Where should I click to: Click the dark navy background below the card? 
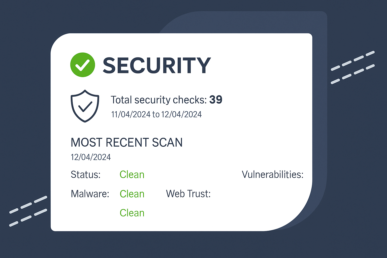pyautogui.click(x=193, y=244)
